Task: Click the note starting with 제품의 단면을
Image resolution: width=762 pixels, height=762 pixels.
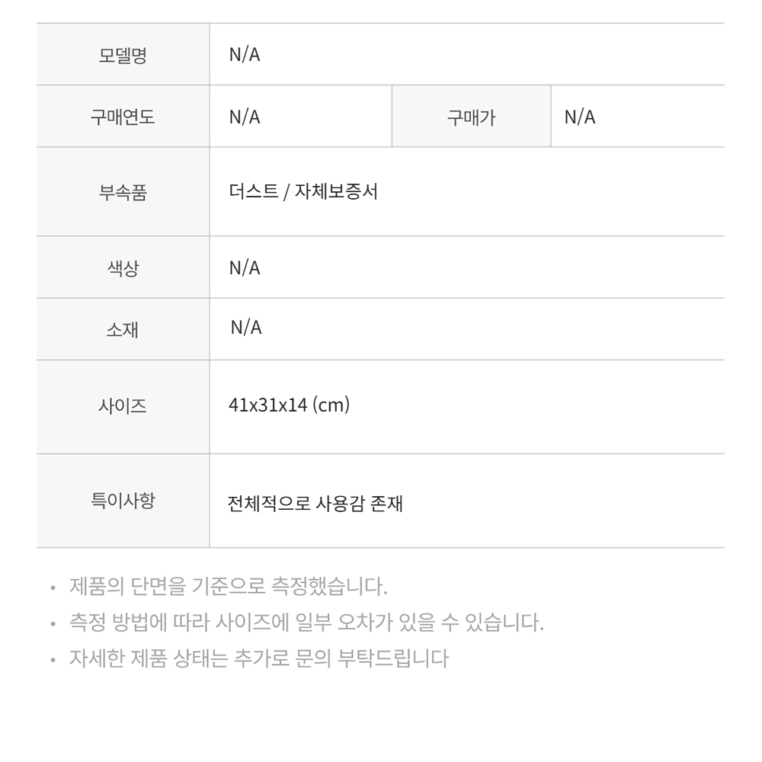Action: [x=229, y=588]
